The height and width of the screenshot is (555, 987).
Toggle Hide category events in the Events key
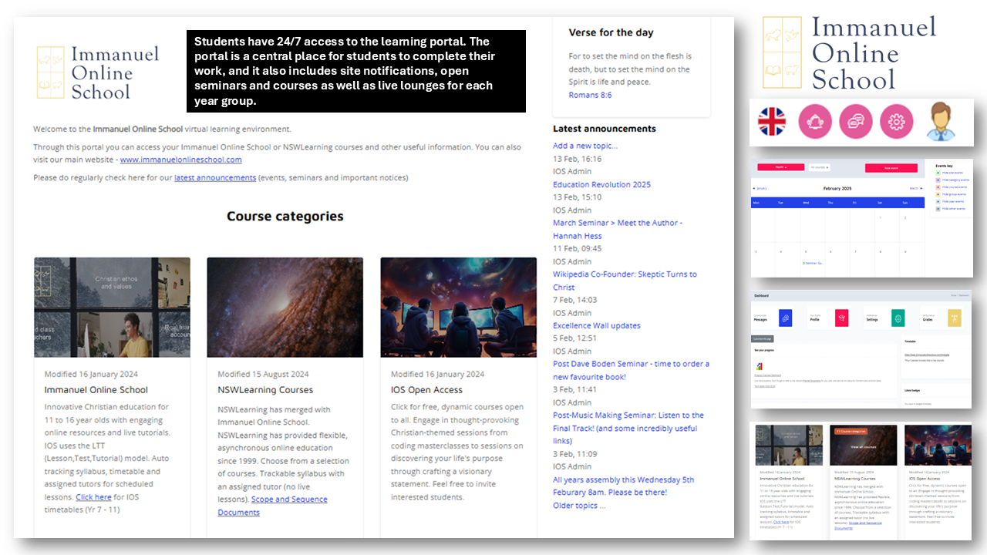point(952,180)
